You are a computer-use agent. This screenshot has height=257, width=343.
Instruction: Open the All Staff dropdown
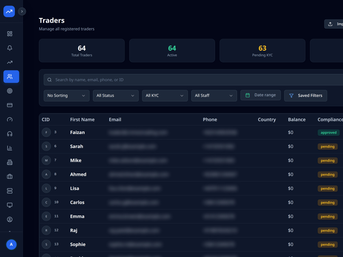pyautogui.click(x=214, y=96)
